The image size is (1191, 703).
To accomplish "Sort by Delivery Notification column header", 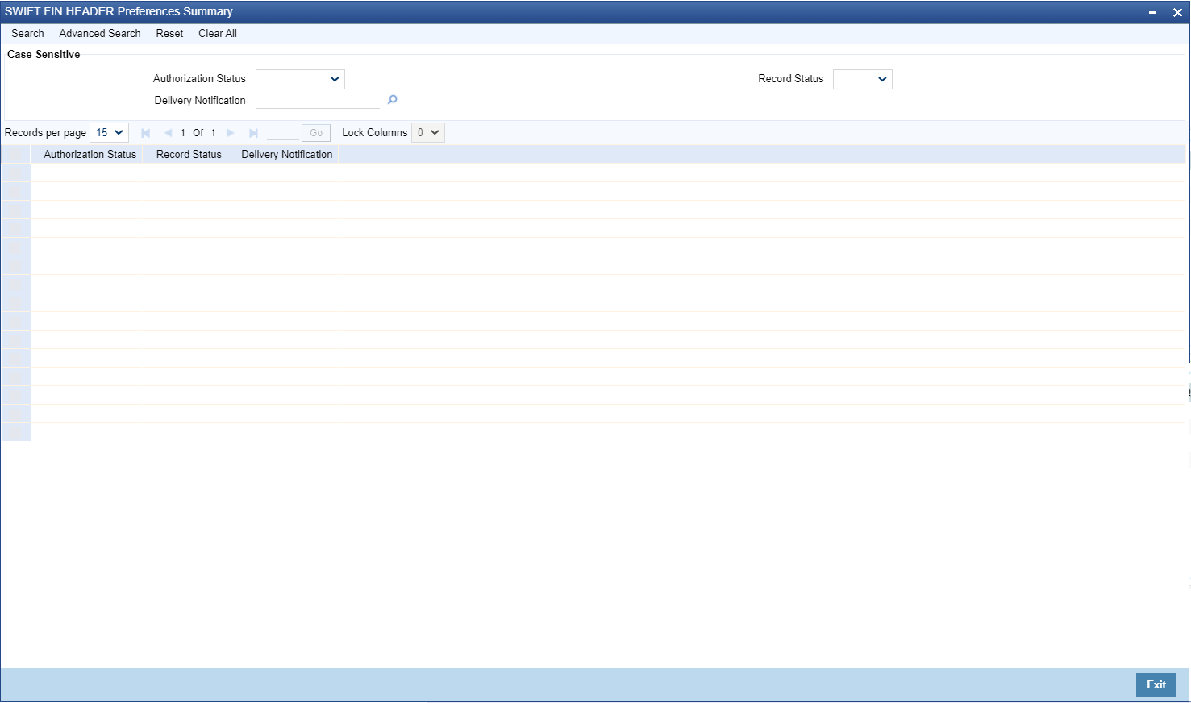I will 287,155.
